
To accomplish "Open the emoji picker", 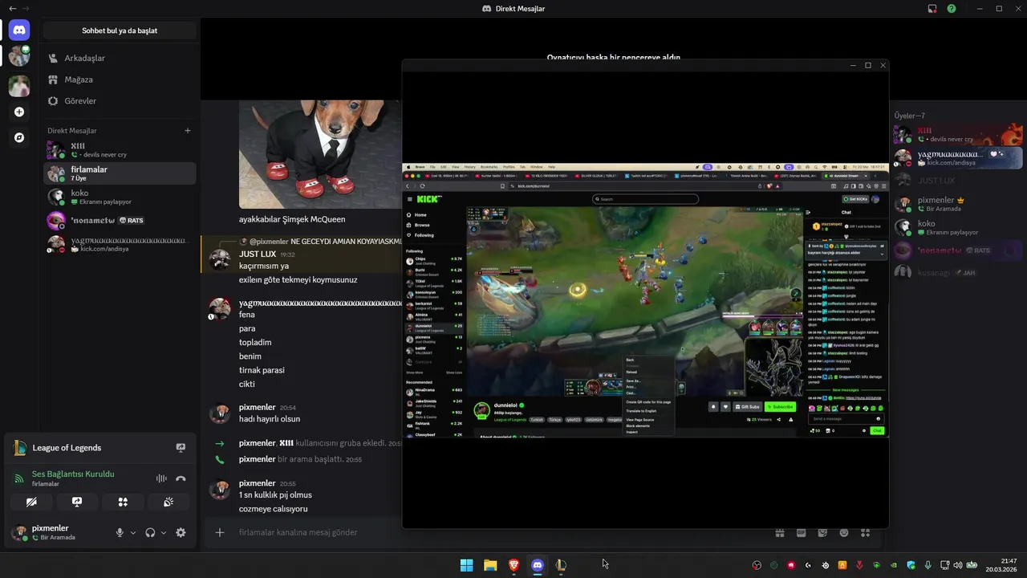I will click(844, 532).
